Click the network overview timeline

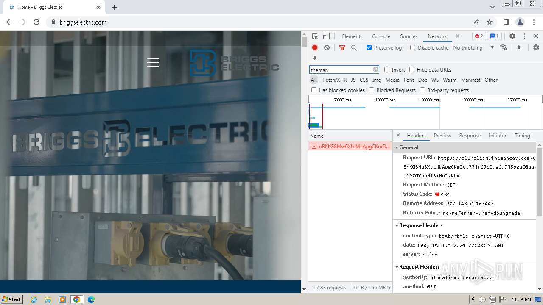425,112
